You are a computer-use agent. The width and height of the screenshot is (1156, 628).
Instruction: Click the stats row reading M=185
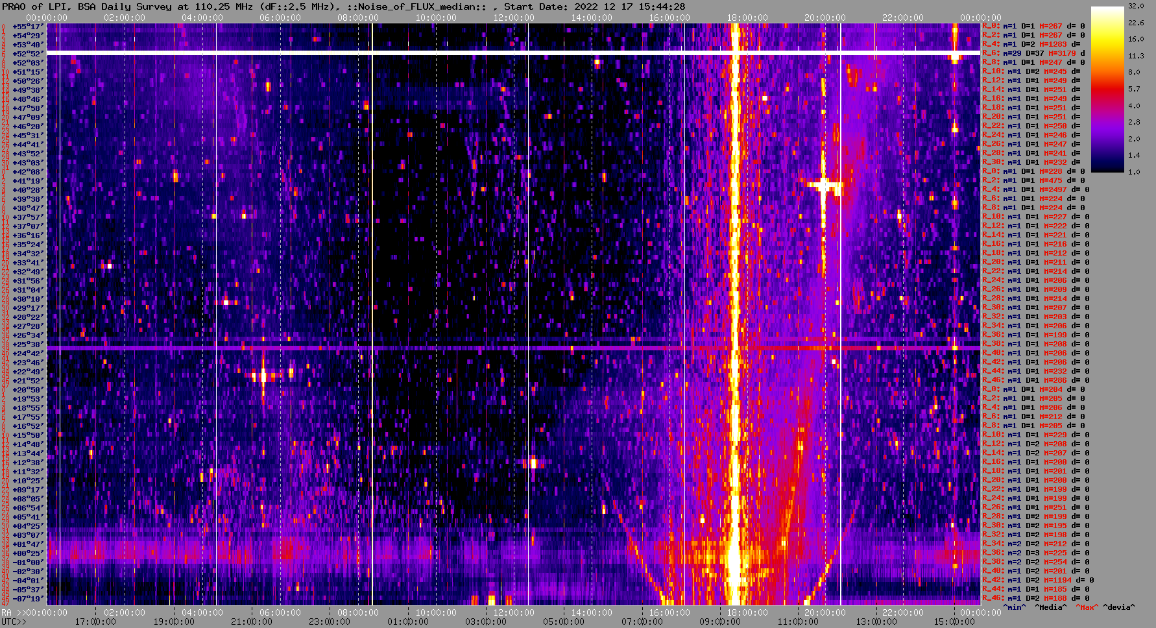(1035, 589)
